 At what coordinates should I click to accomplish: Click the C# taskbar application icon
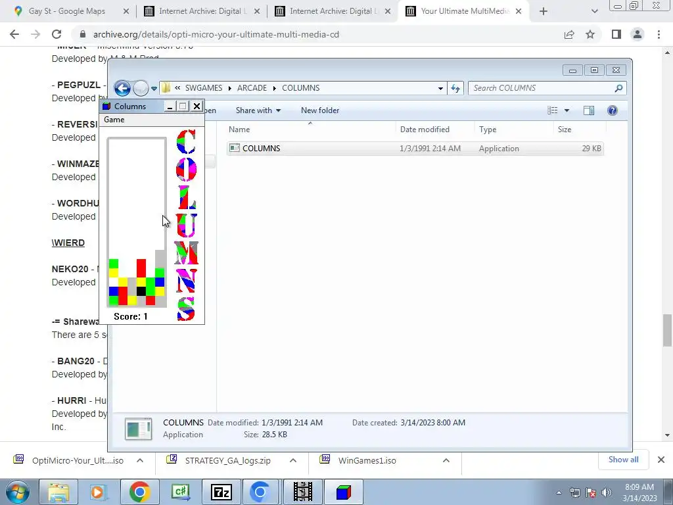click(x=180, y=492)
